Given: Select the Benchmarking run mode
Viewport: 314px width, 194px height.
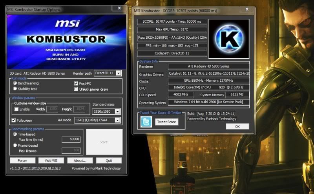Looking at the screenshot, I should 15,83.
